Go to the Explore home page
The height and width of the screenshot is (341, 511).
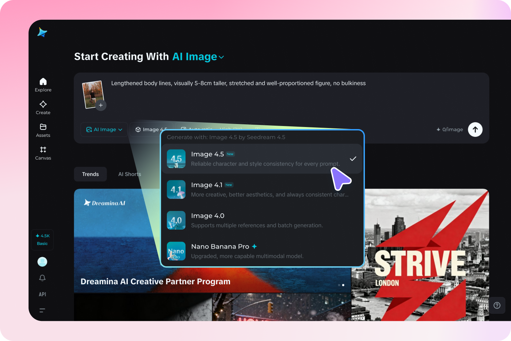pyautogui.click(x=43, y=85)
